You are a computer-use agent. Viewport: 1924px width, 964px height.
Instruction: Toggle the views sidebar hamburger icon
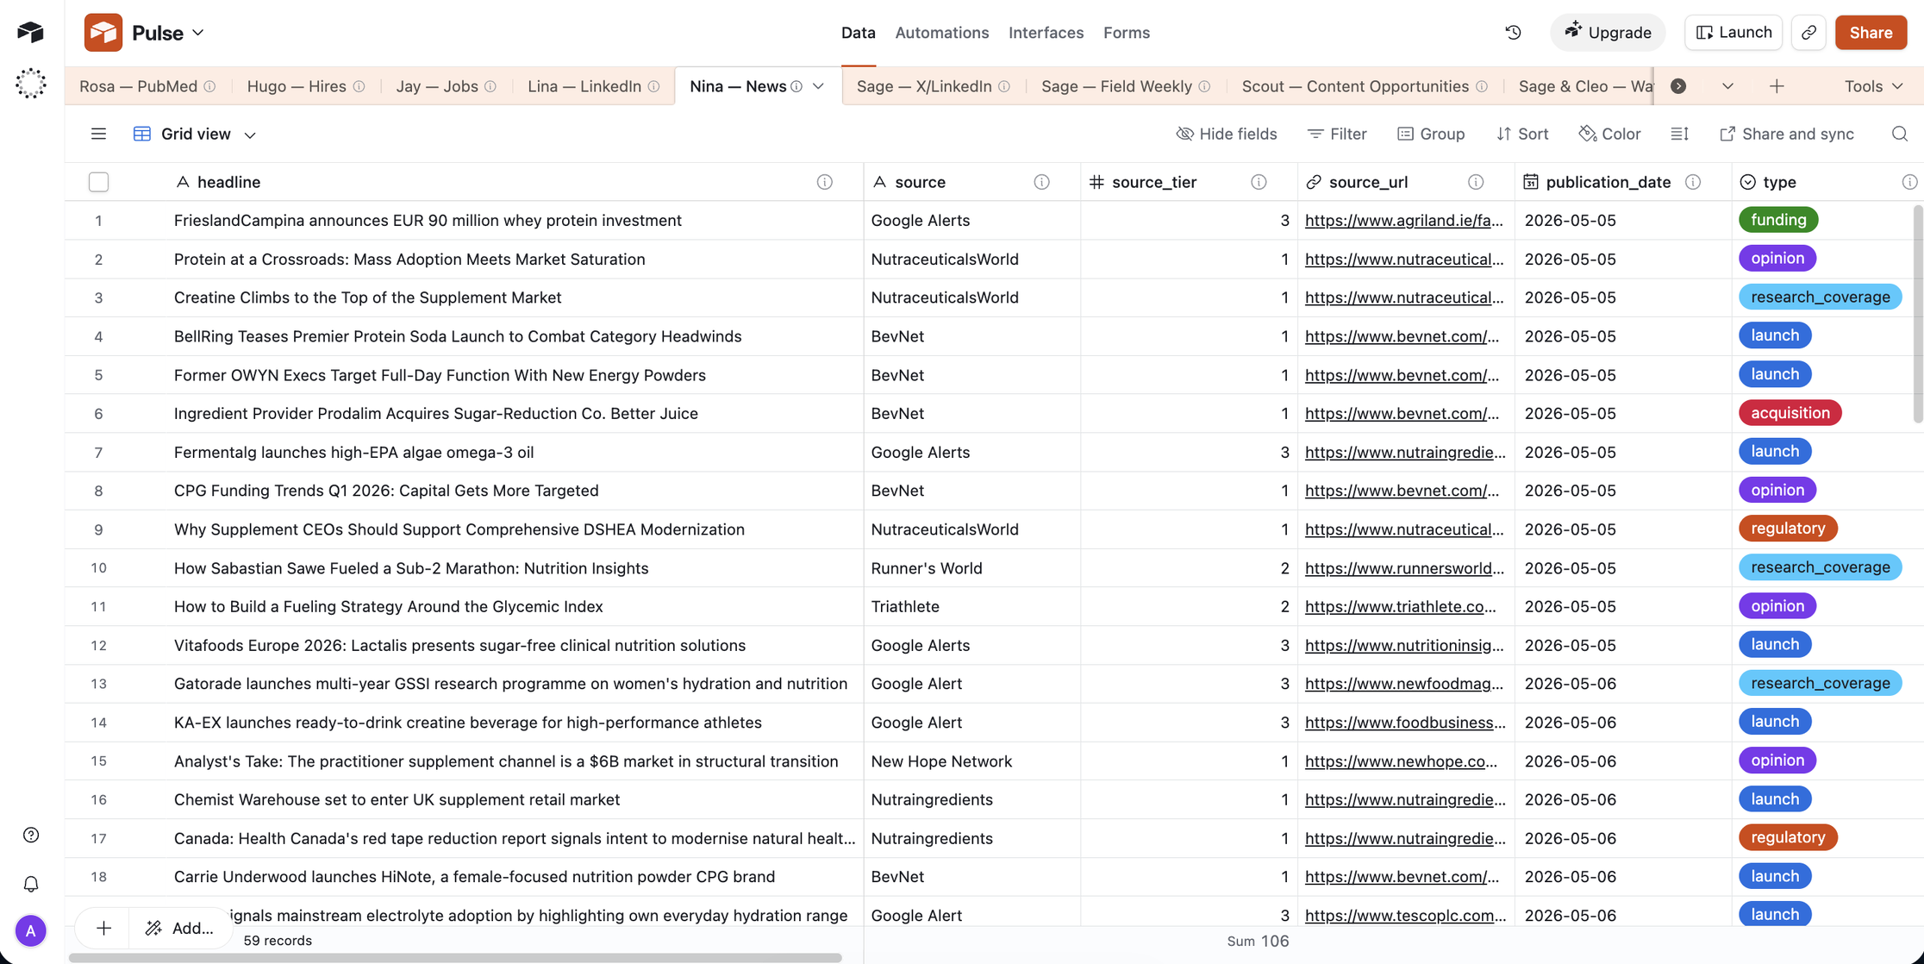pos(98,134)
